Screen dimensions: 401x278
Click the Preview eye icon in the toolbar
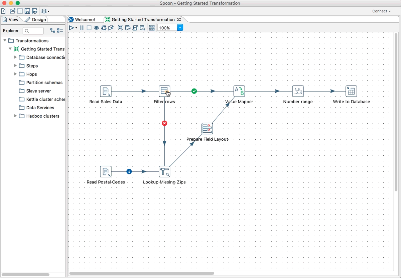pyautogui.click(x=96, y=28)
